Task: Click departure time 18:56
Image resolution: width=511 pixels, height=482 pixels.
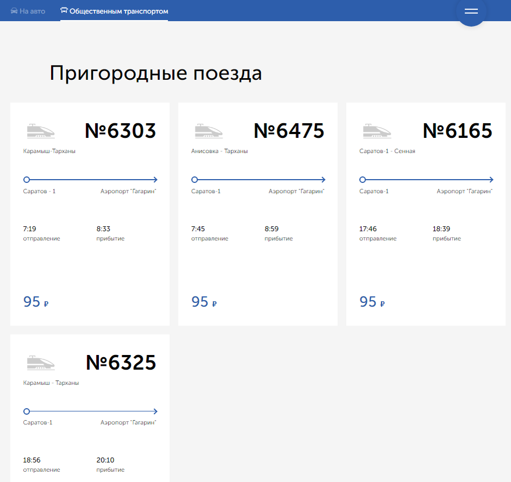Action: (x=31, y=460)
